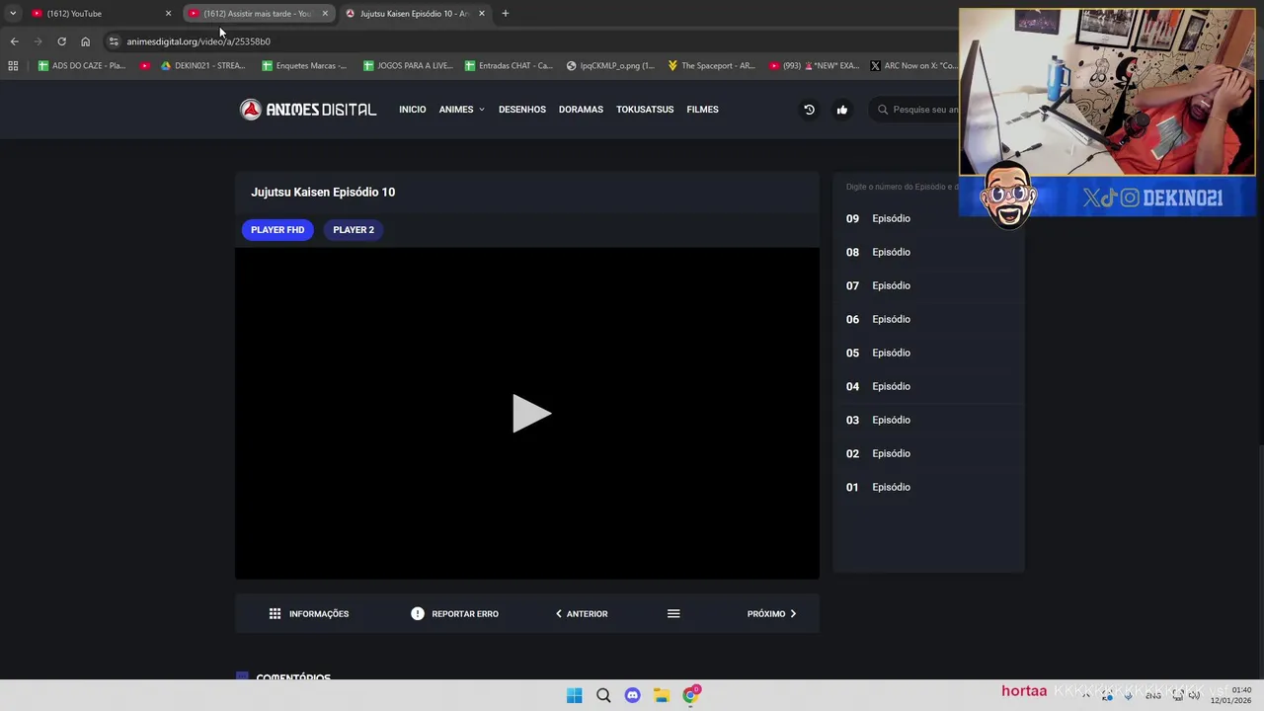Open episode 04 from the list
The height and width of the screenshot is (711, 1264).
coord(928,386)
